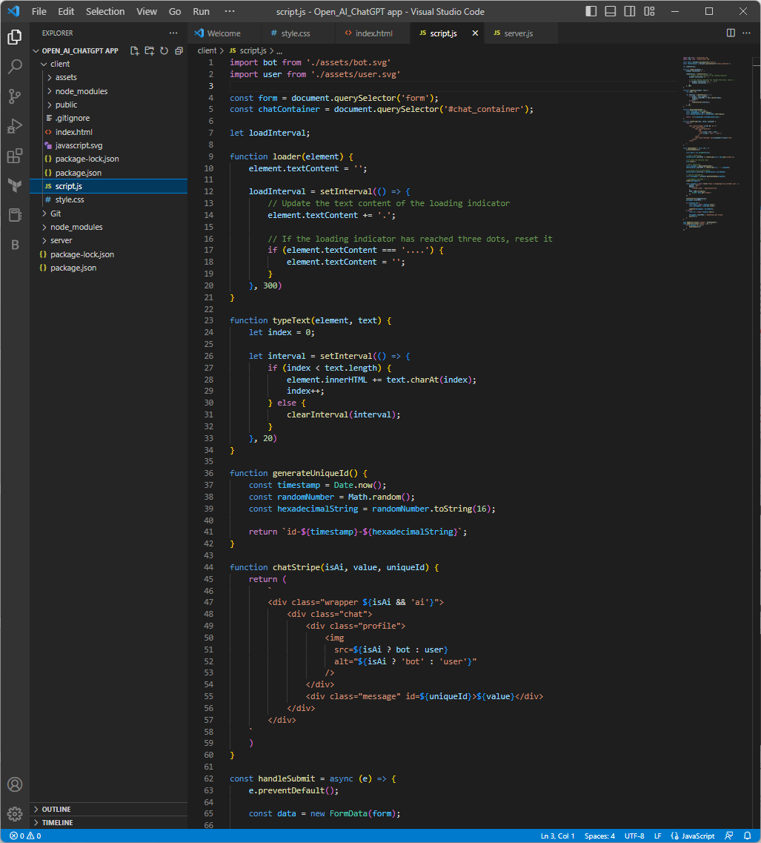This screenshot has width=761, height=843.
Task: Collapse all folders in Explorer
Action: (x=179, y=50)
